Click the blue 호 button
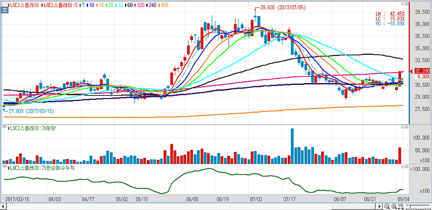Image resolution: width=432 pixels, height=210 pixels. point(5,10)
